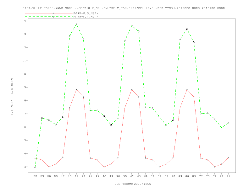Screen dimensions: 249x192
Task: Click the red plus data point at hour 30
Action: [x=104, y=167]
